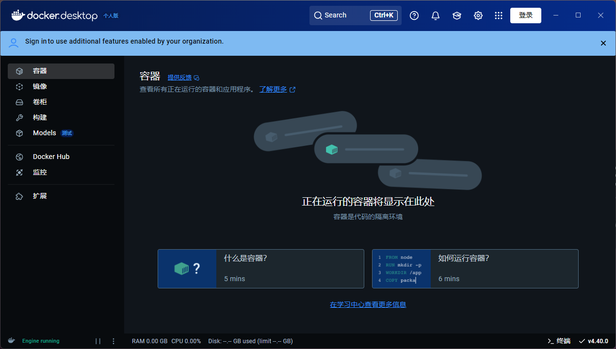Open the 如何运行容器? guide card
Viewport: 616px width, 349px height.
click(x=475, y=269)
